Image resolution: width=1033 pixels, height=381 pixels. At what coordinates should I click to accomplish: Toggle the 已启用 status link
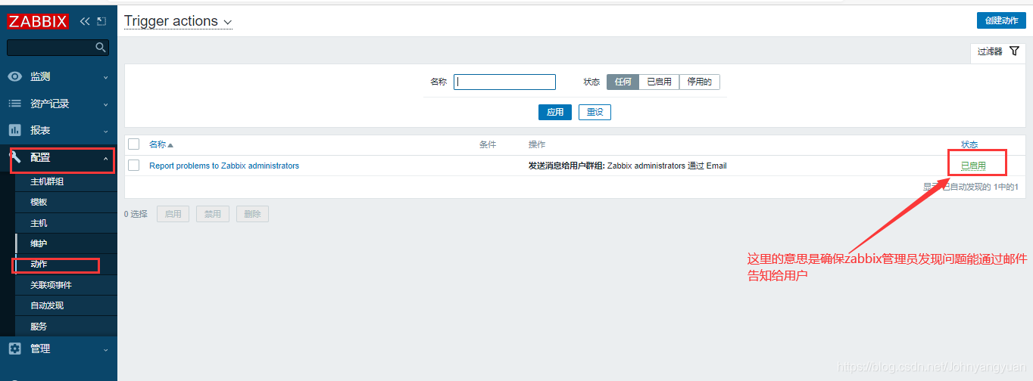(973, 166)
